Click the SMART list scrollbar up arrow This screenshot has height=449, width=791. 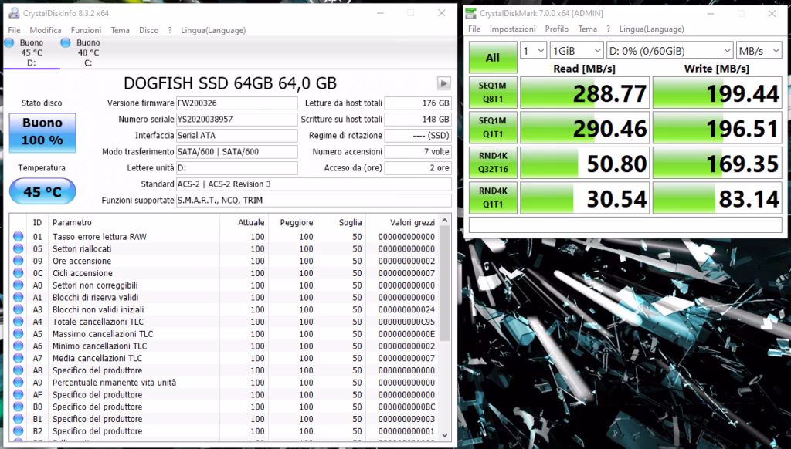pos(444,220)
